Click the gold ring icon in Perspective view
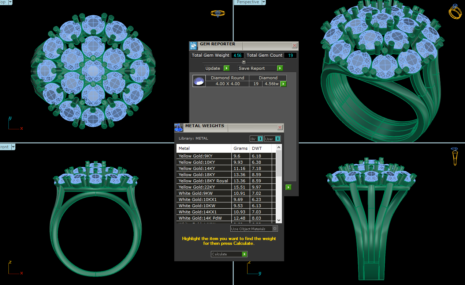The height and width of the screenshot is (285, 465). 455,12
